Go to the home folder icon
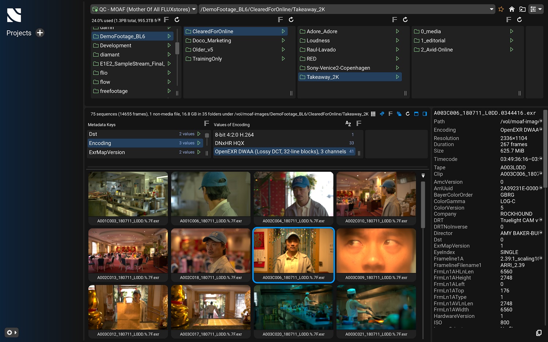 tap(512, 9)
